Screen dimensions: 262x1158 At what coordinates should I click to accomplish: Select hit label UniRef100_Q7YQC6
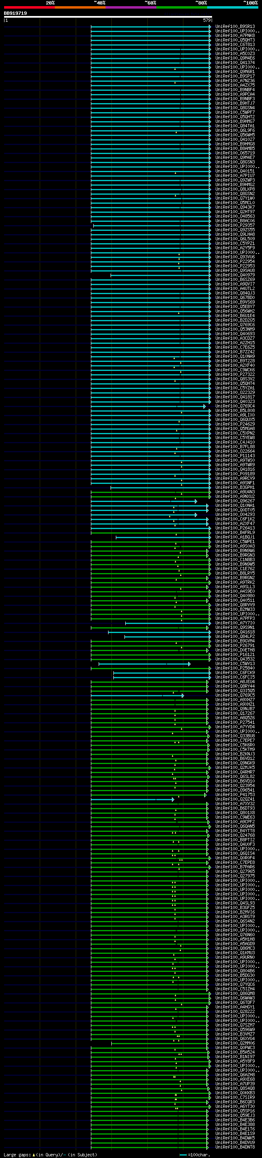(x=235, y=984)
